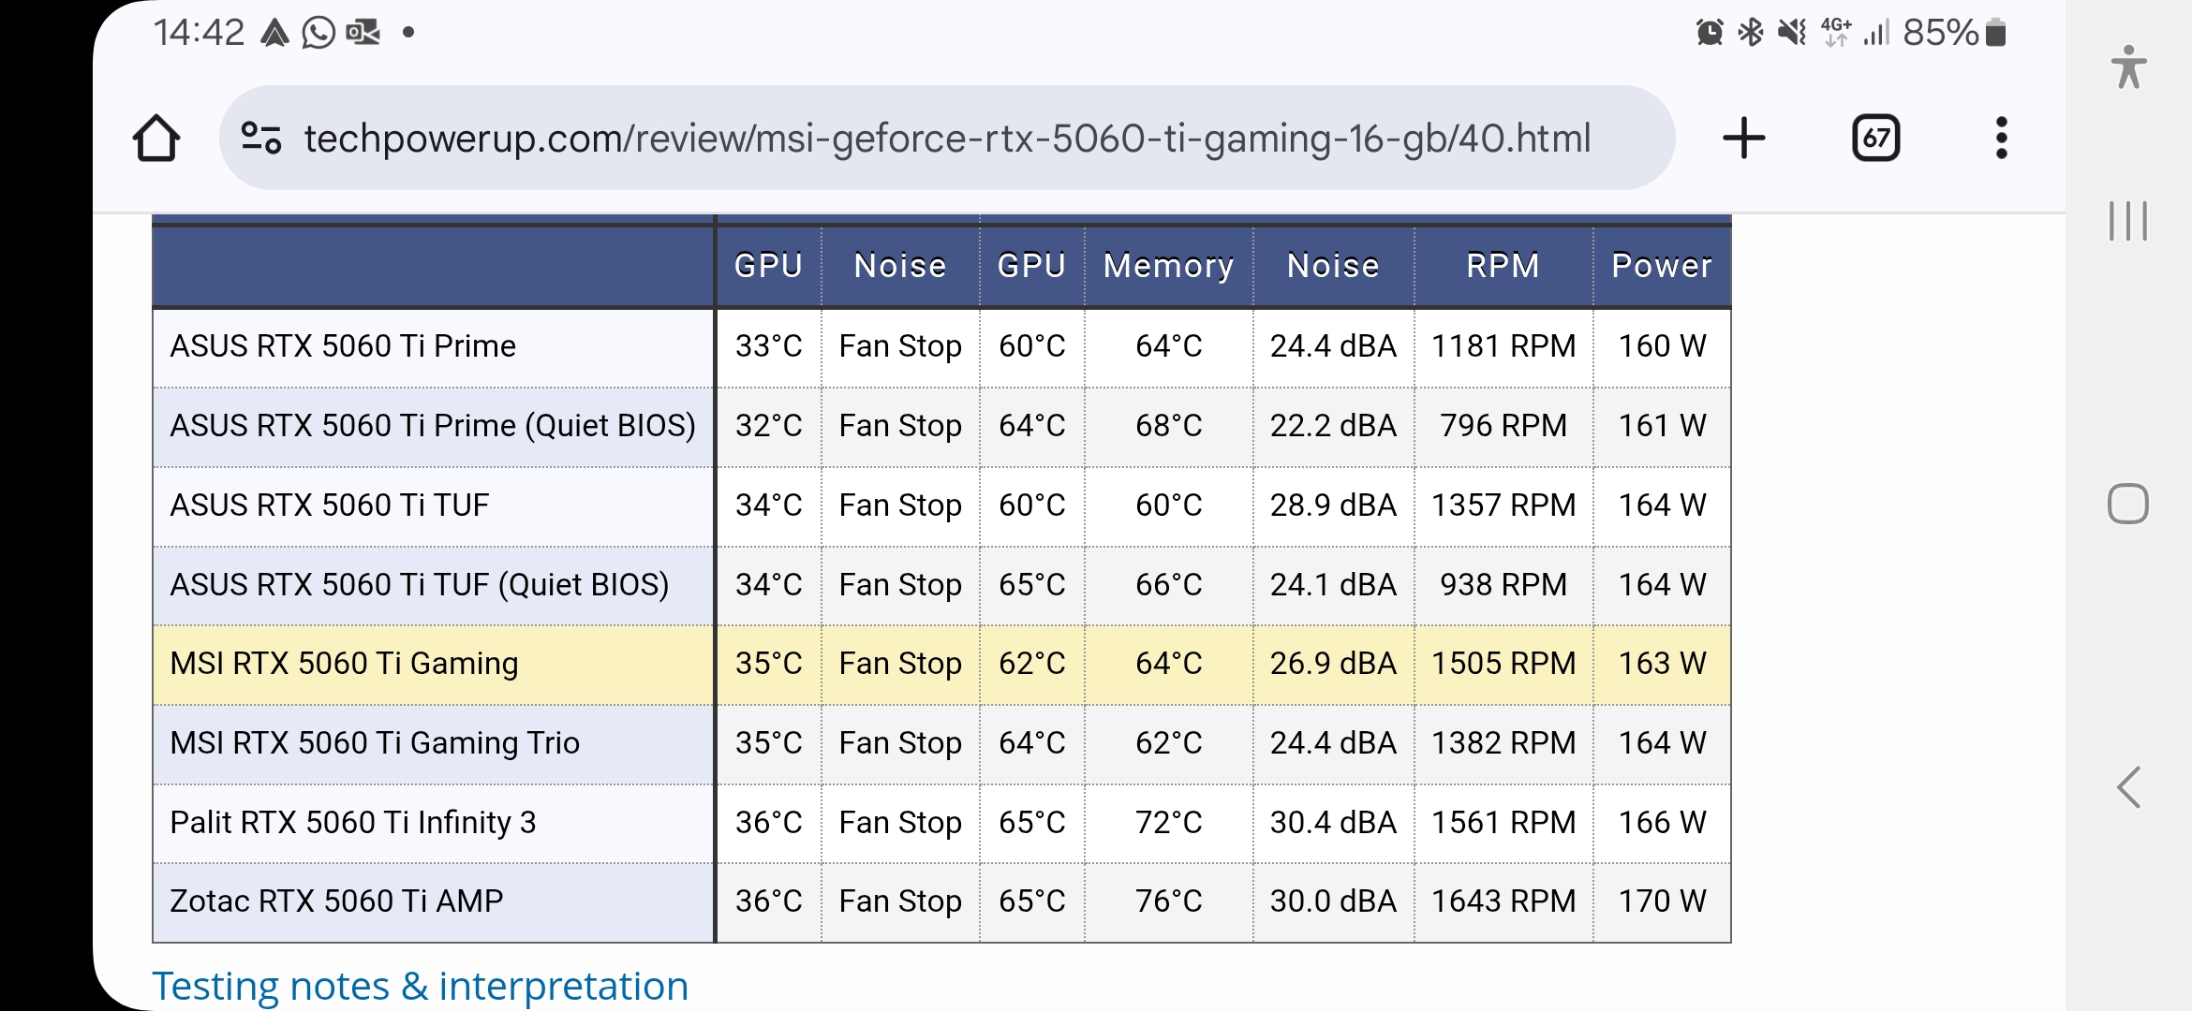Image resolution: width=2192 pixels, height=1011 pixels.
Task: Open Testing notes & interpretation link
Action: 421,986
